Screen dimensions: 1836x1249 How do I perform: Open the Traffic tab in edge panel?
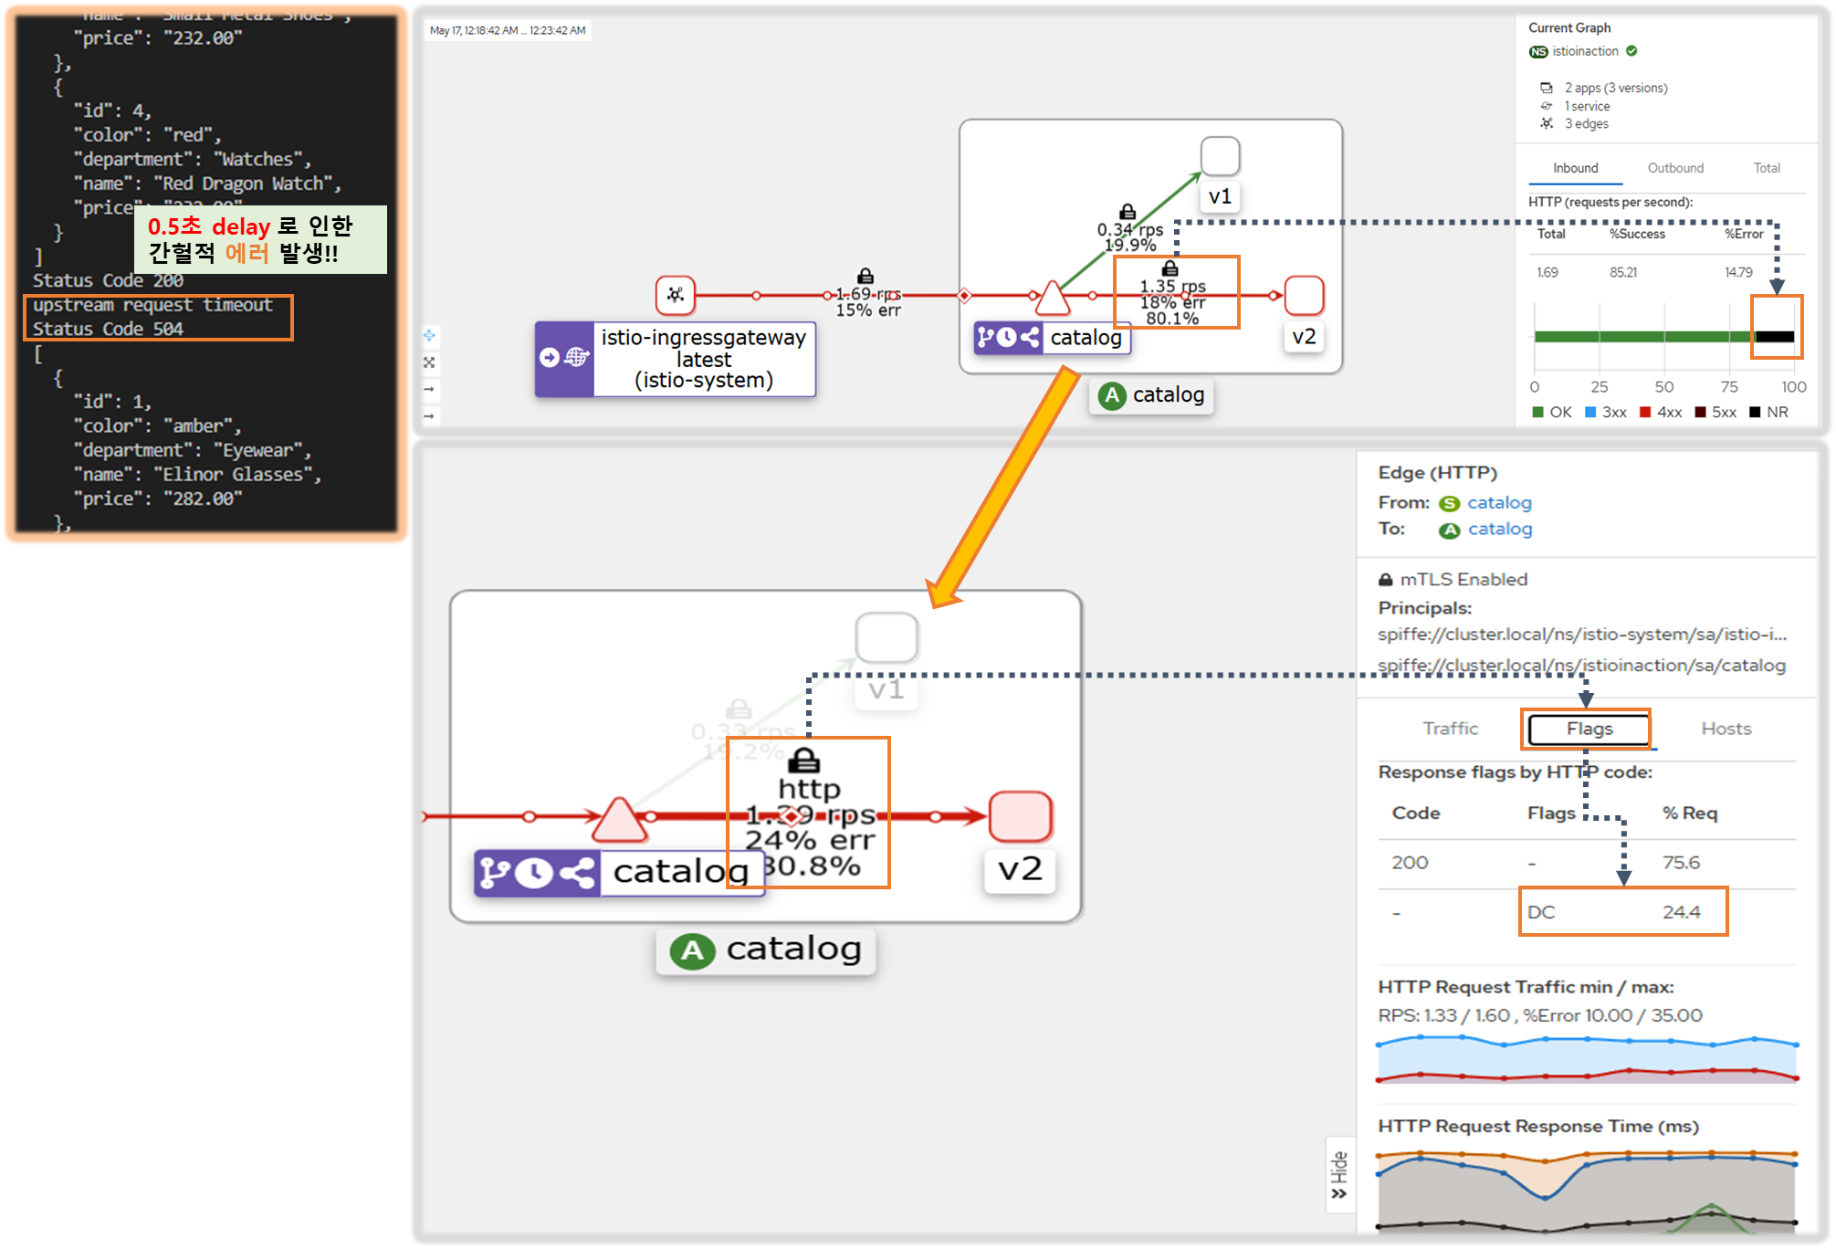1449,729
